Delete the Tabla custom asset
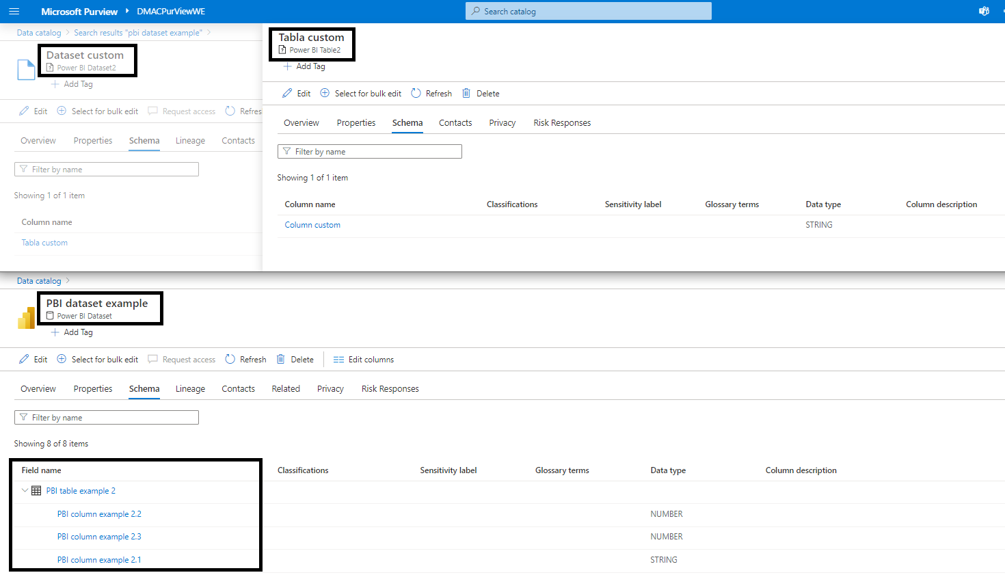The height and width of the screenshot is (575, 1005). point(481,94)
